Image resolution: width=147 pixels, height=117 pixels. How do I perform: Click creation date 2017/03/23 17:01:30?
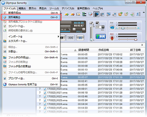pyautogui.click(x=110, y=96)
